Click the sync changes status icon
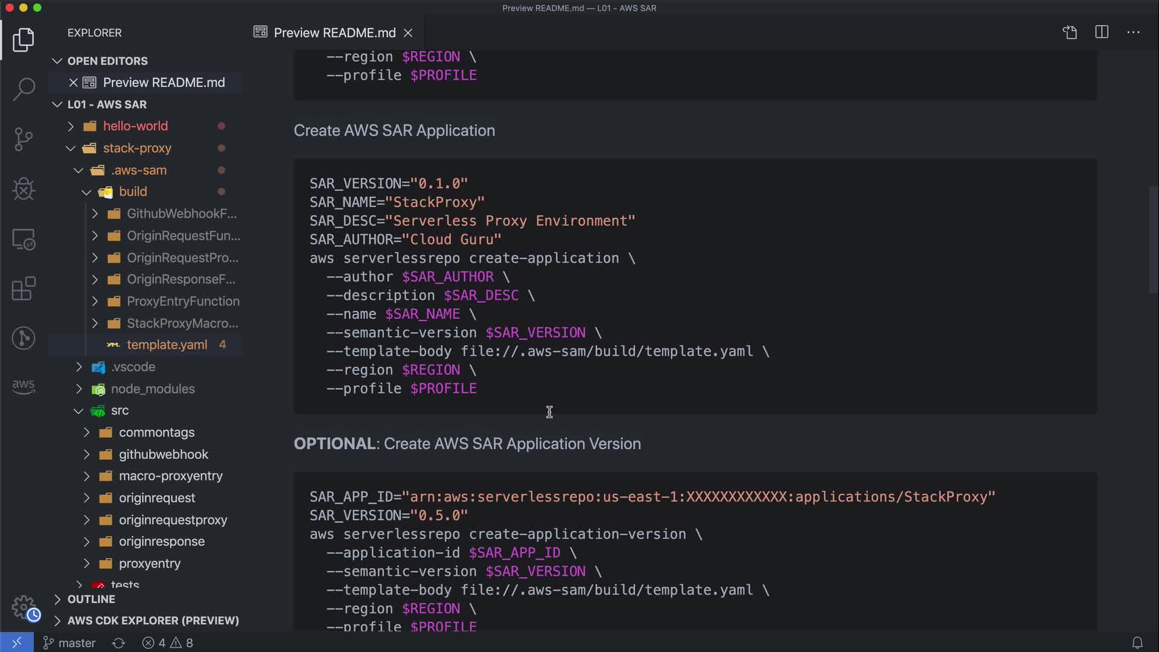Image resolution: width=1159 pixels, height=652 pixels. [118, 643]
